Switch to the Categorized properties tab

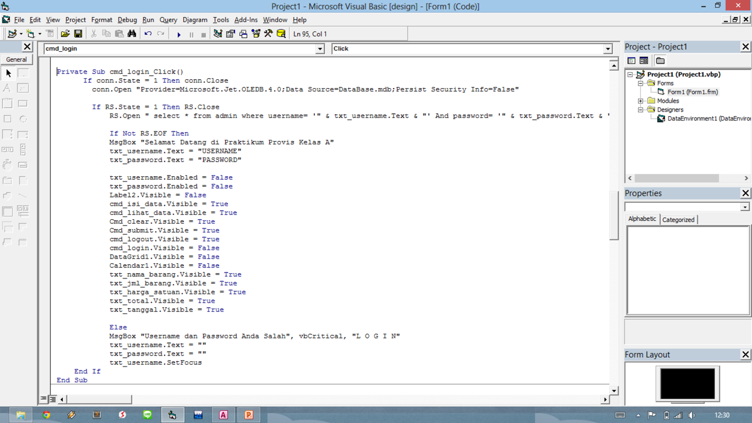[679, 220]
